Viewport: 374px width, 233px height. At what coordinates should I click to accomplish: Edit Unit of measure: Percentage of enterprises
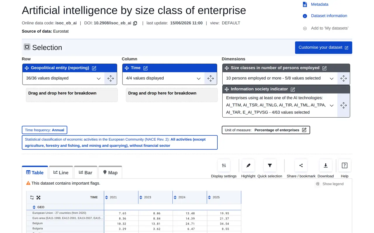coord(304,130)
